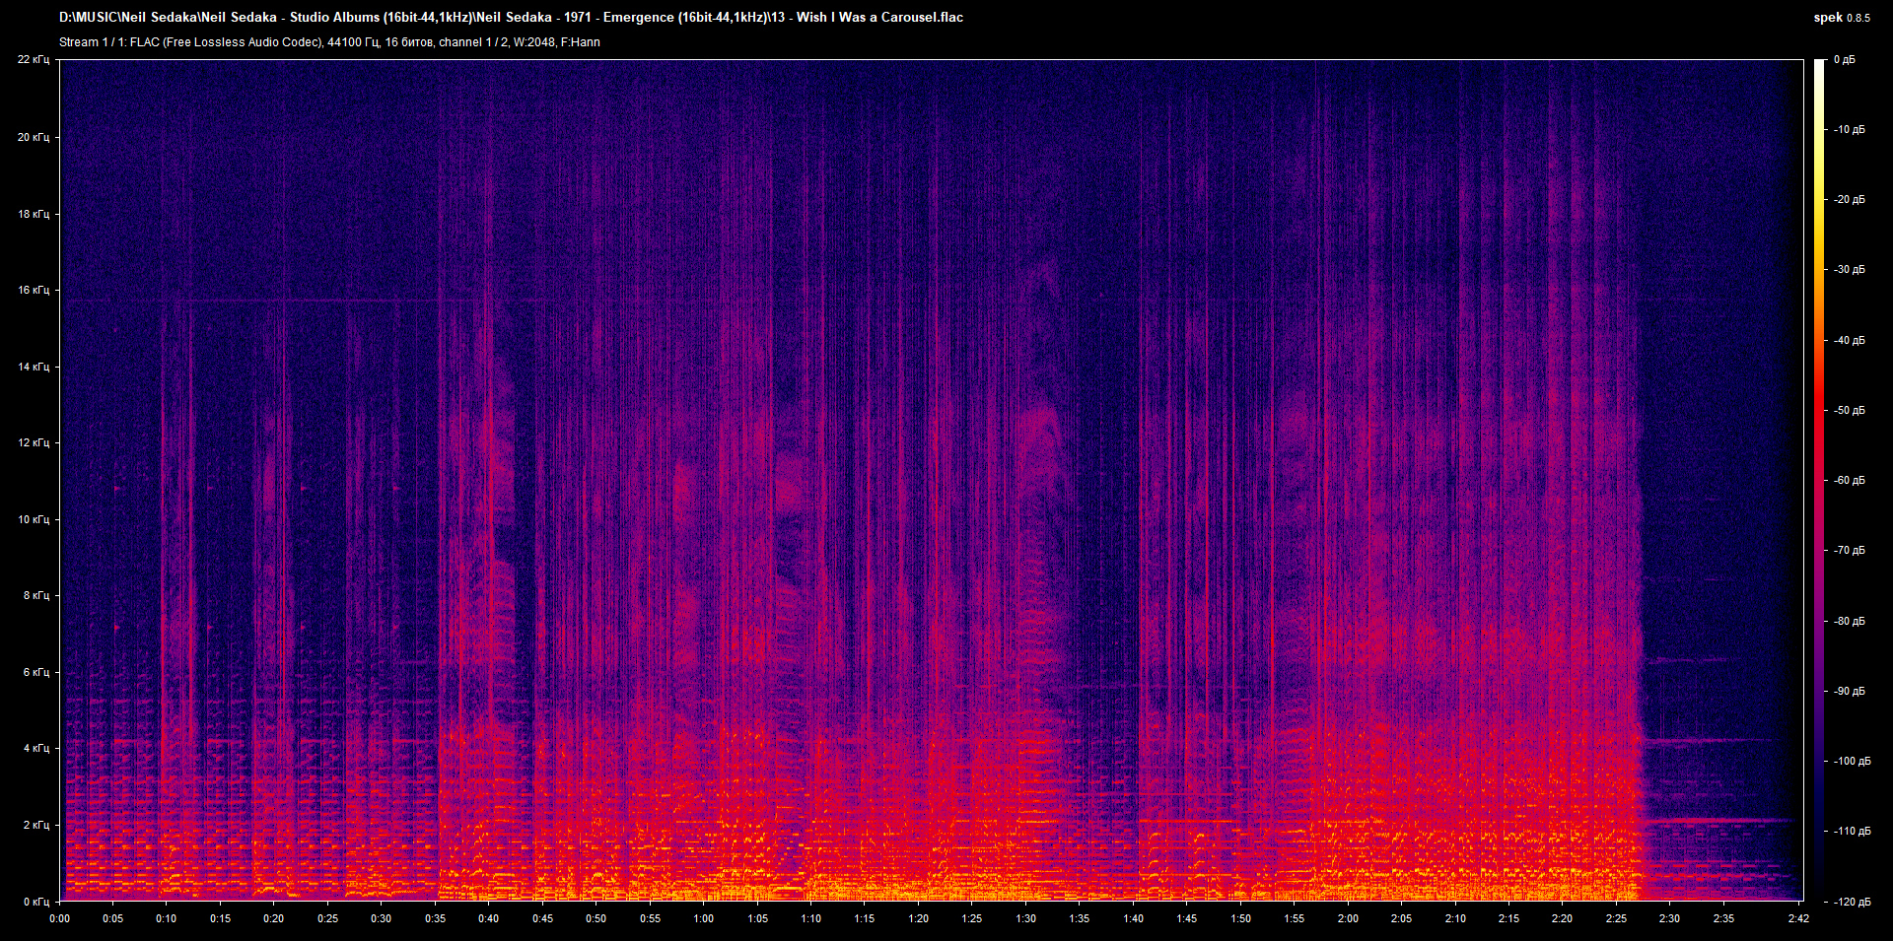Click the 0 дБ level label
Viewport: 1893px width, 941px height.
tap(1844, 60)
